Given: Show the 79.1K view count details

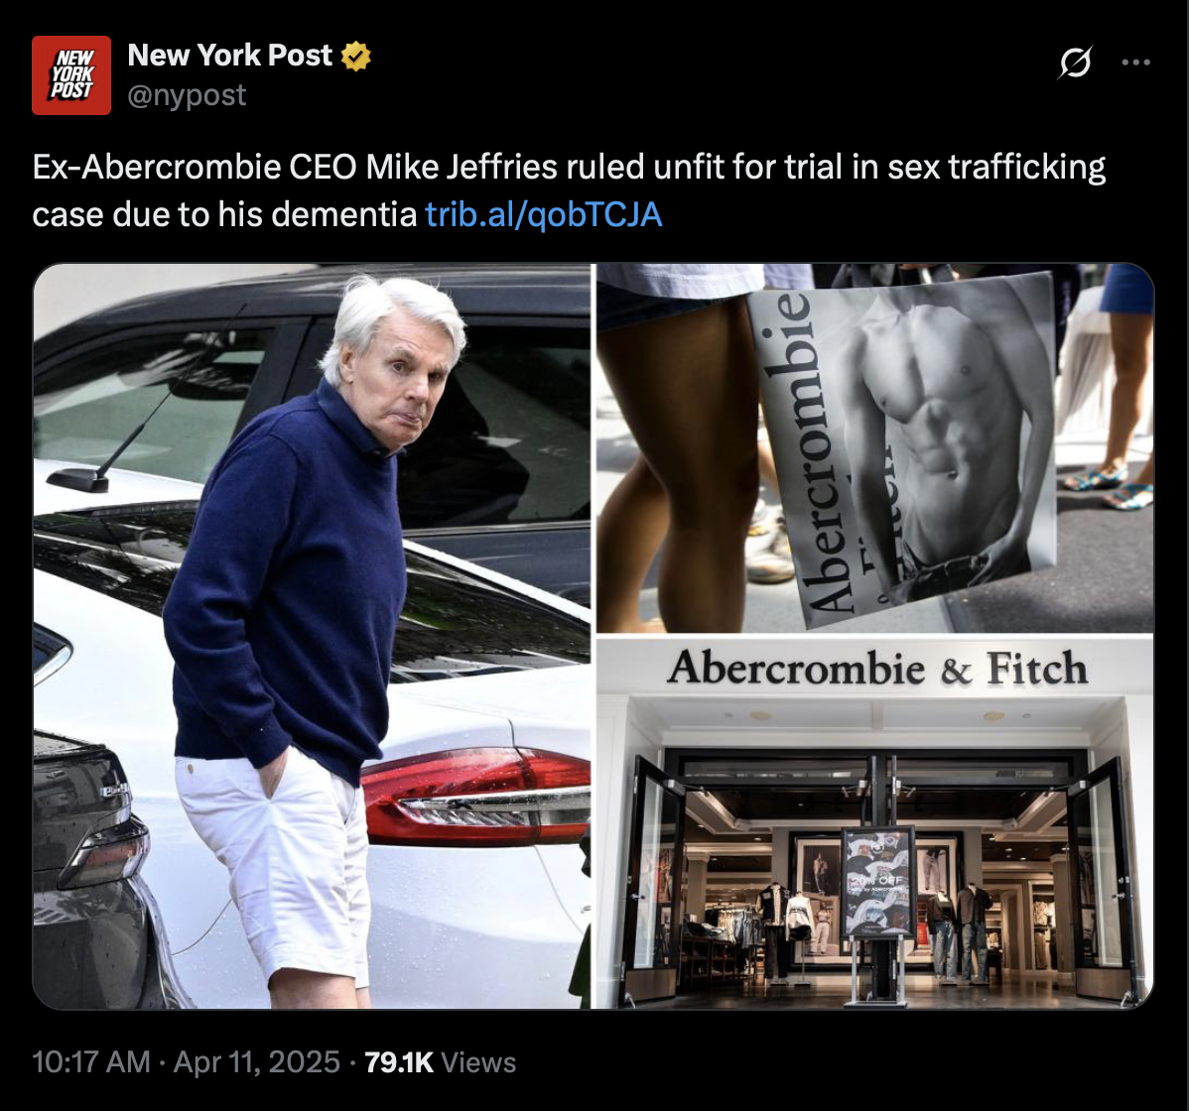Looking at the screenshot, I should tap(399, 1062).
